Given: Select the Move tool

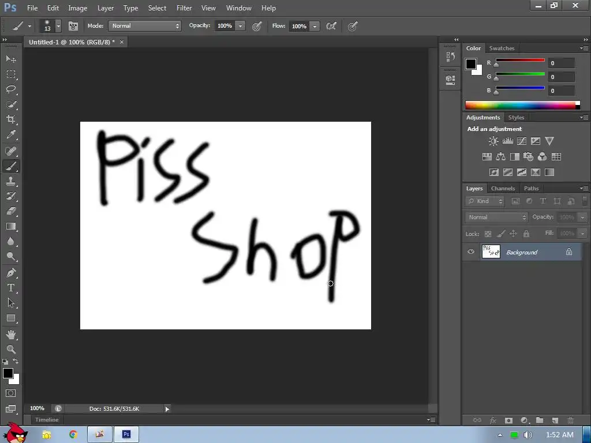Looking at the screenshot, I should (11, 59).
